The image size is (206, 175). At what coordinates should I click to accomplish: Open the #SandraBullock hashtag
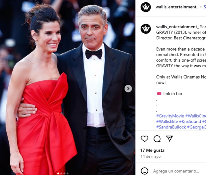(171, 127)
